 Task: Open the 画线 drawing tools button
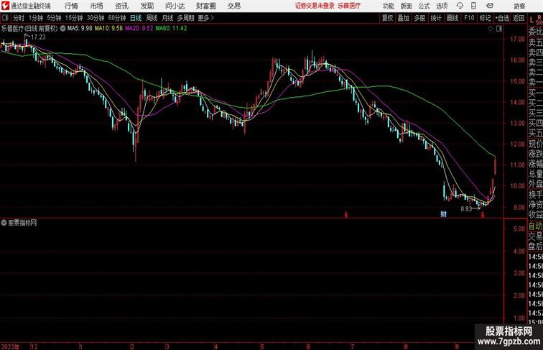(452, 18)
